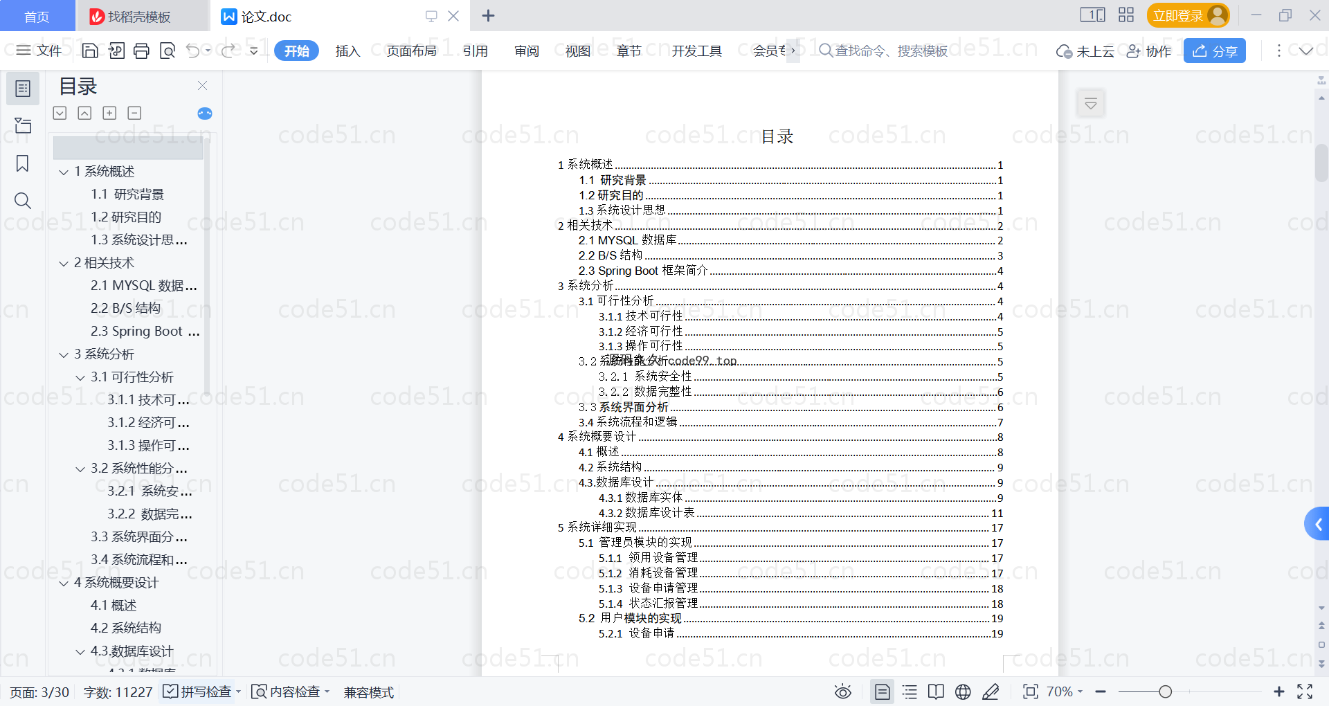Click the 立即登录 button
The image size is (1329, 706).
coord(1188,15)
